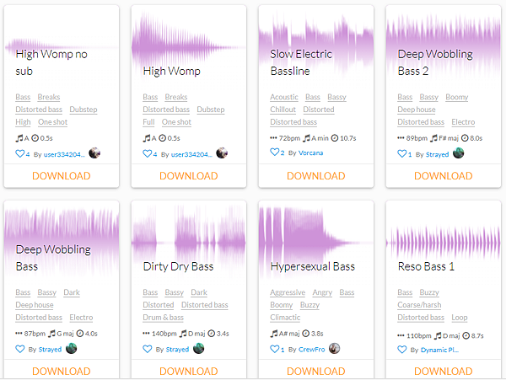Select High tag on High Womp no sub

tap(23, 122)
